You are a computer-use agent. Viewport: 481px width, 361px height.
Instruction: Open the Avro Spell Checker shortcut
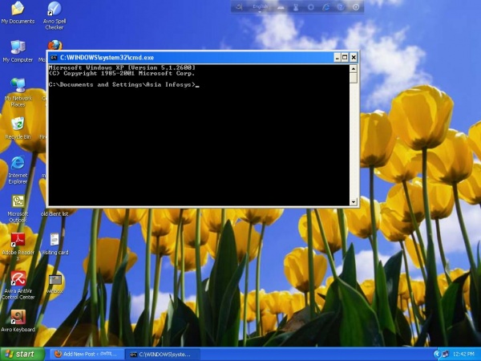pos(55,15)
